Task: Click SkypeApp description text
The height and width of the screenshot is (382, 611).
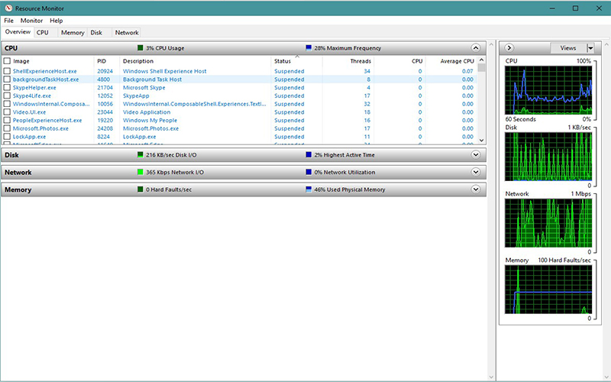Action: tap(136, 95)
